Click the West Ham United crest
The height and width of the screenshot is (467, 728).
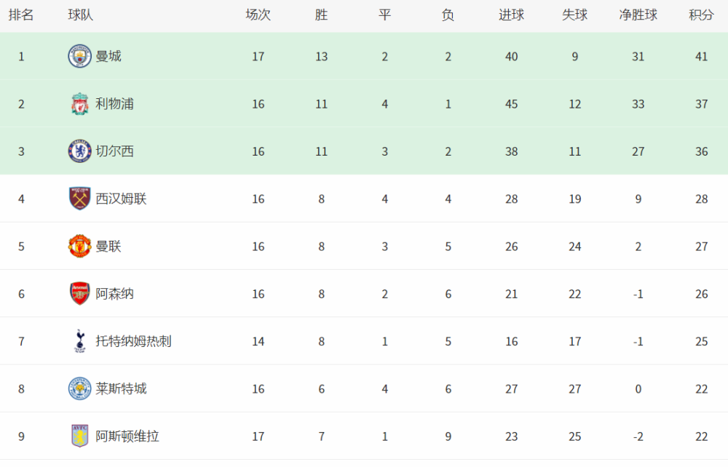point(80,199)
